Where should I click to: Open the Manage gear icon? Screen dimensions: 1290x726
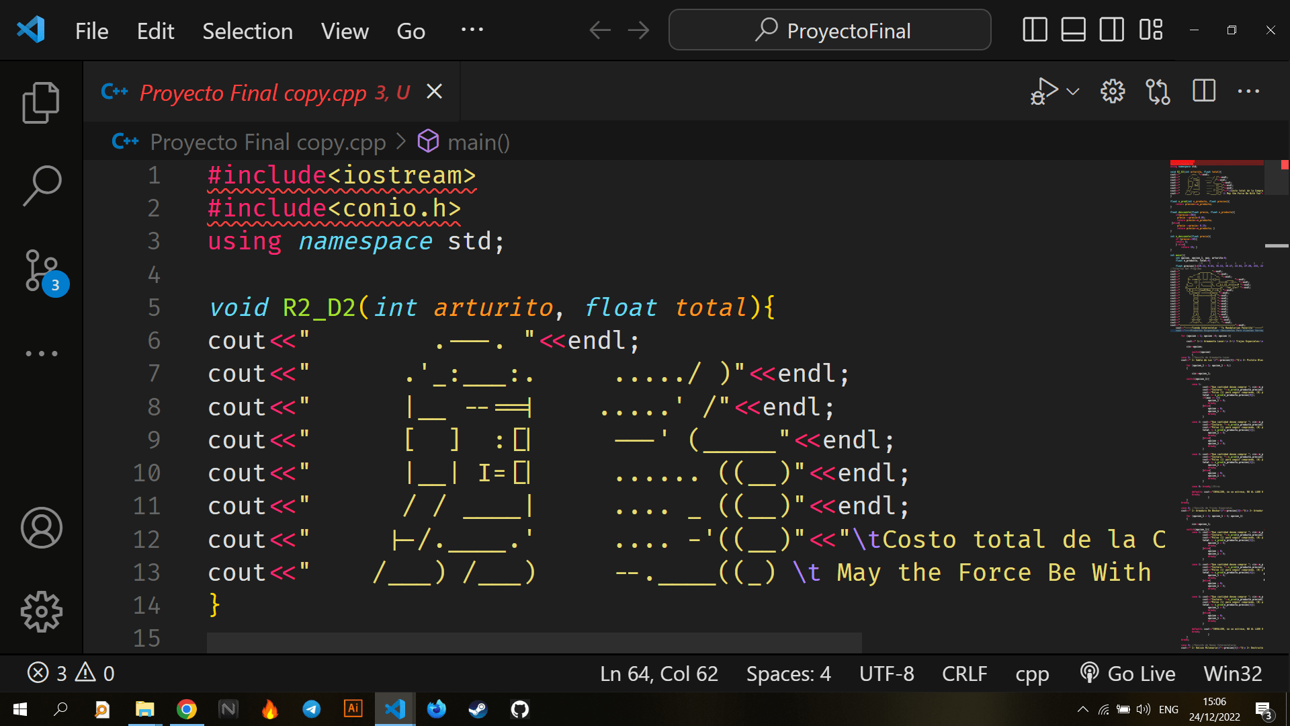41,612
